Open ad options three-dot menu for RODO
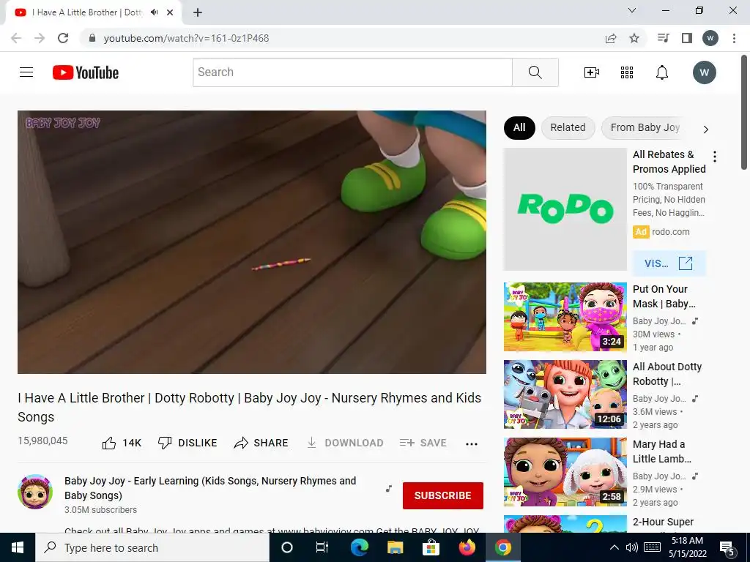This screenshot has width=750, height=562. click(x=715, y=157)
